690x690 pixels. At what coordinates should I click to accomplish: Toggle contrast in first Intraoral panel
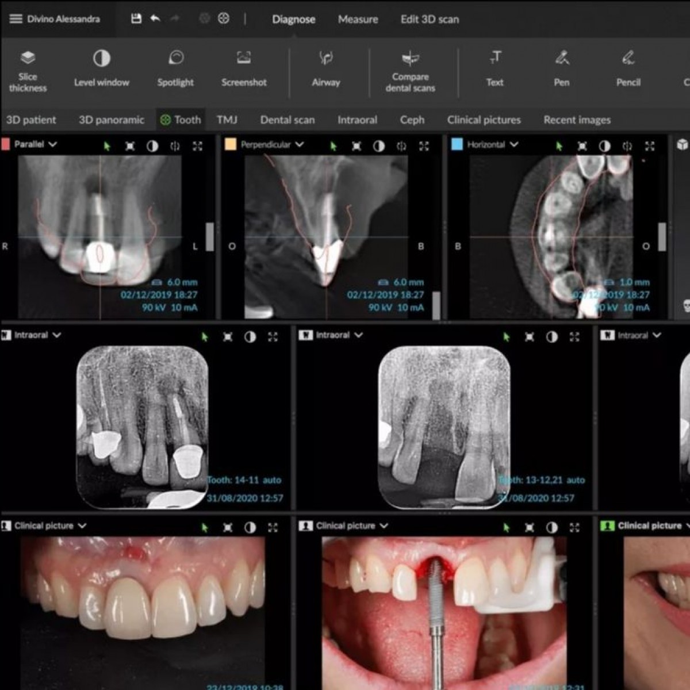[x=250, y=337]
